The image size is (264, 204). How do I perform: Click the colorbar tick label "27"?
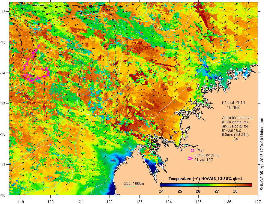point(217,191)
